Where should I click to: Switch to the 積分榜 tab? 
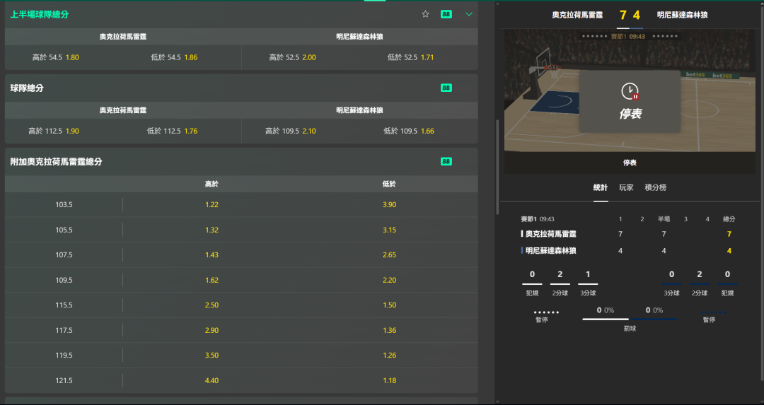click(x=655, y=187)
